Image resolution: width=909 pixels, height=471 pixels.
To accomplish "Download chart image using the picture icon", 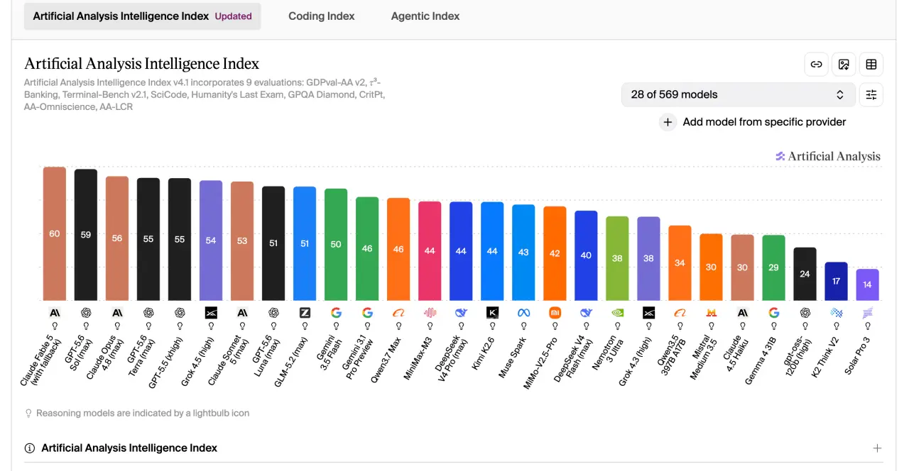I will [844, 65].
